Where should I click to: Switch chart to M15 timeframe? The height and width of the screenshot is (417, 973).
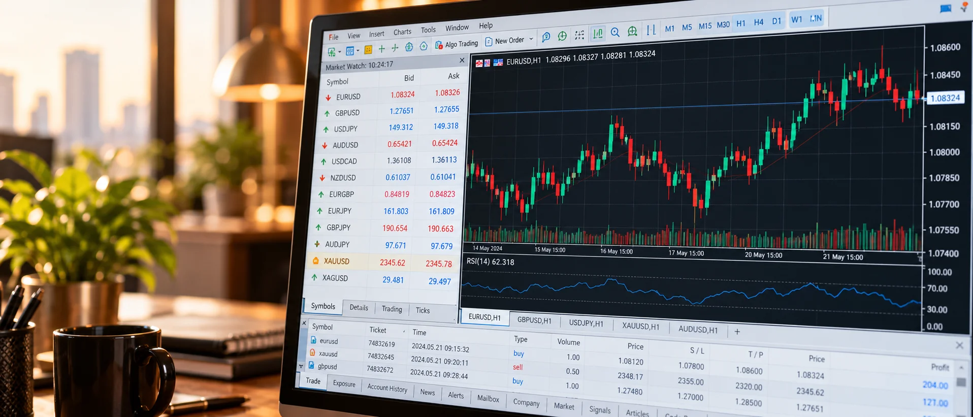tap(705, 26)
